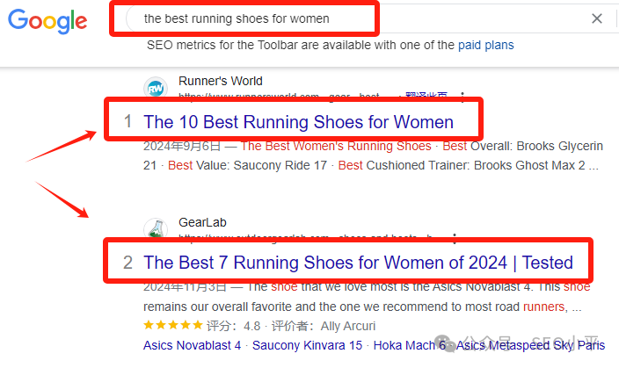Clear the search box with the X icon

[596, 18]
